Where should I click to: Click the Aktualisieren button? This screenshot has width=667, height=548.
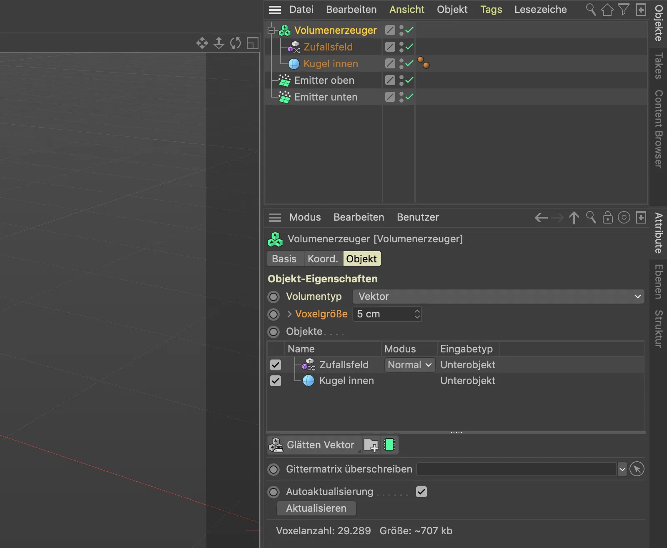point(316,508)
